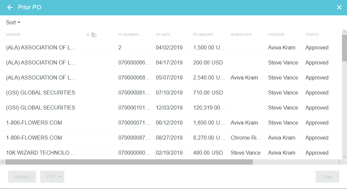Go back using the Prior PO arrow
Image resolution: width=347 pixels, height=189 pixels.
coord(10,7)
